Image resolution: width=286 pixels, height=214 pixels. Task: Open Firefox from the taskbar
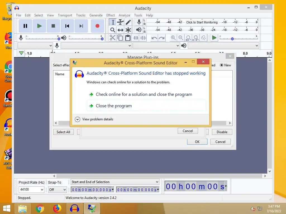[57, 208]
